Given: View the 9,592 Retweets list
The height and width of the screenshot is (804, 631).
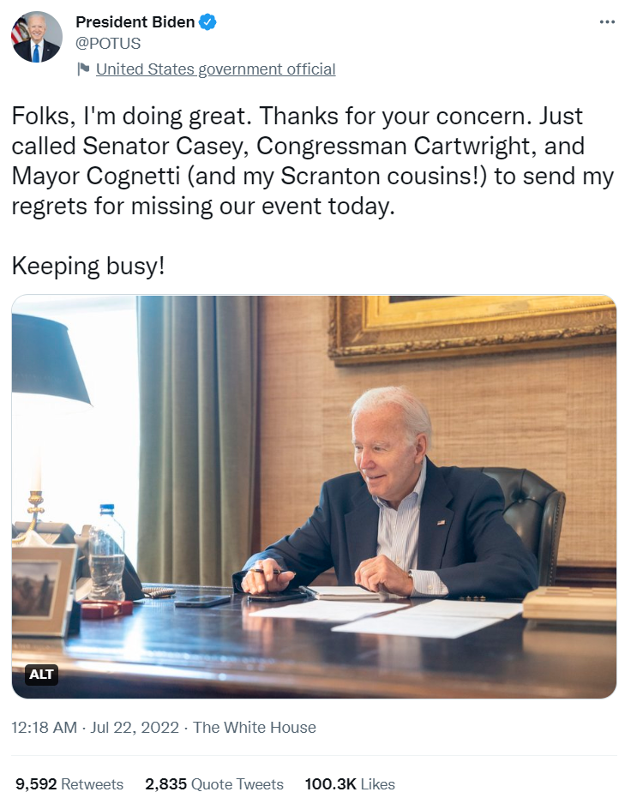Looking at the screenshot, I should [69, 784].
